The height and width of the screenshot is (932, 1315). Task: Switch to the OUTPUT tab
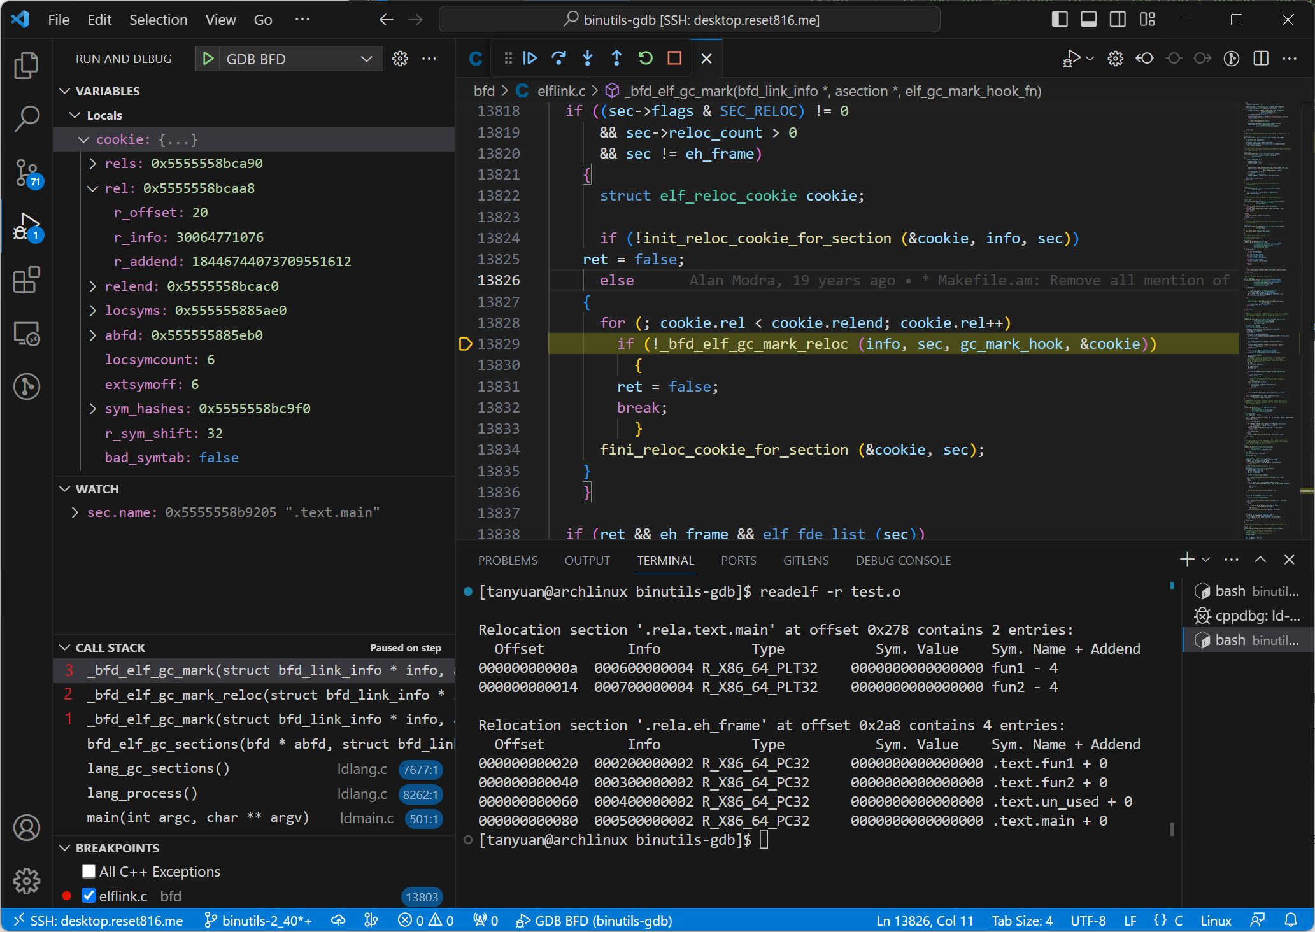point(587,560)
